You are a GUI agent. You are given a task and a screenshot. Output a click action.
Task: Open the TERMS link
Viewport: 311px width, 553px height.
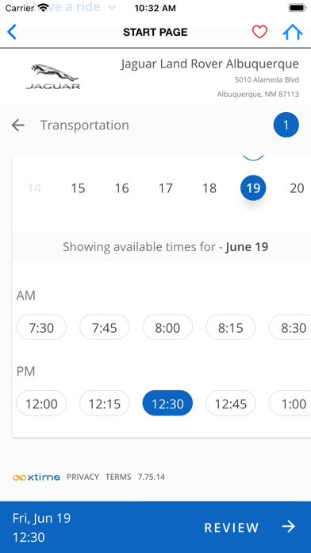tap(118, 478)
